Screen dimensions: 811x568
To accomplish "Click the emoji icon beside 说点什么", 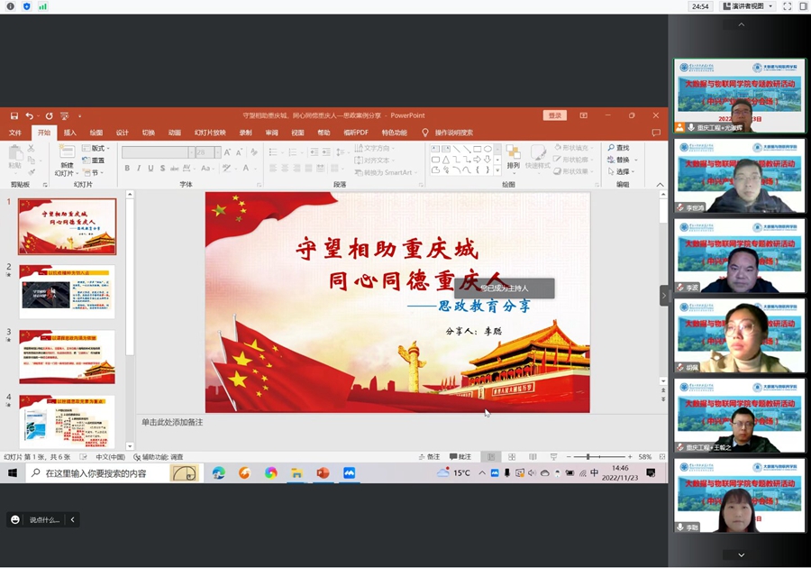I will click(15, 519).
